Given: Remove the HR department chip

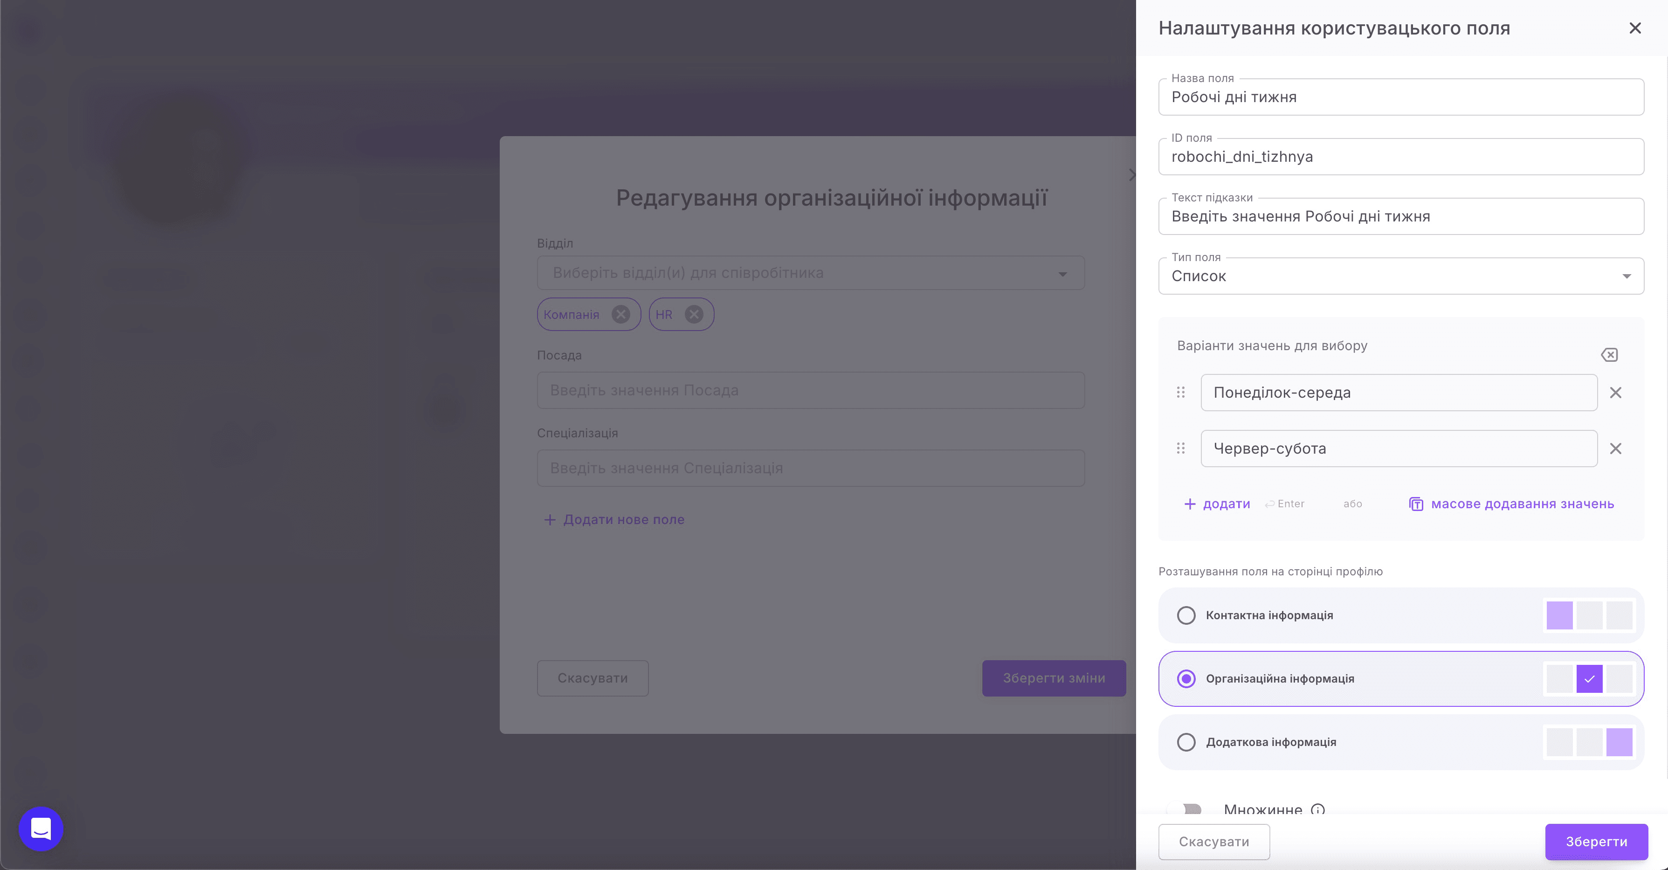Looking at the screenshot, I should [694, 314].
